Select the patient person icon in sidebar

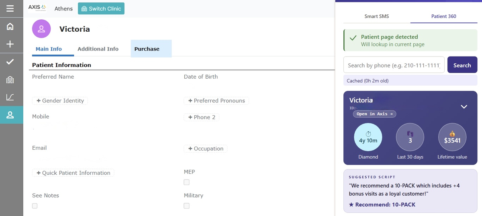[x=10, y=115]
